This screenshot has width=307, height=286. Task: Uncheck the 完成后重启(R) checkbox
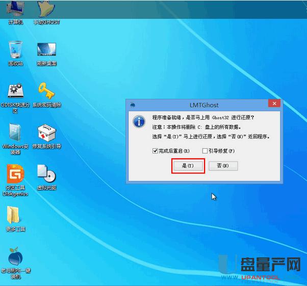(155, 151)
